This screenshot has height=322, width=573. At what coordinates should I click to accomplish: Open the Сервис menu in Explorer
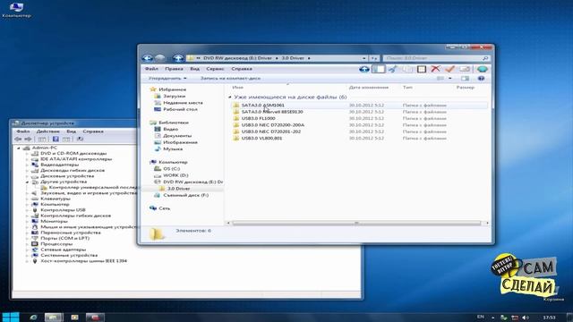(x=215, y=69)
